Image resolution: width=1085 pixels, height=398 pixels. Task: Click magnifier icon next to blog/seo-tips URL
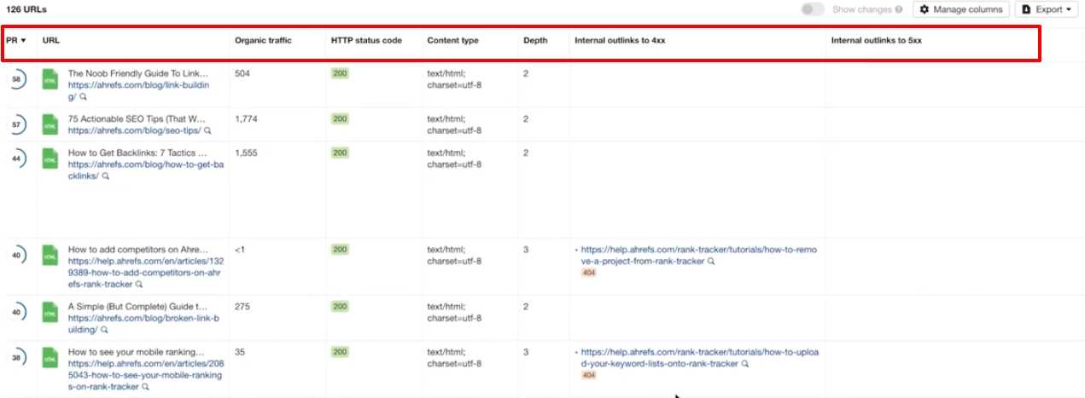[x=207, y=131]
